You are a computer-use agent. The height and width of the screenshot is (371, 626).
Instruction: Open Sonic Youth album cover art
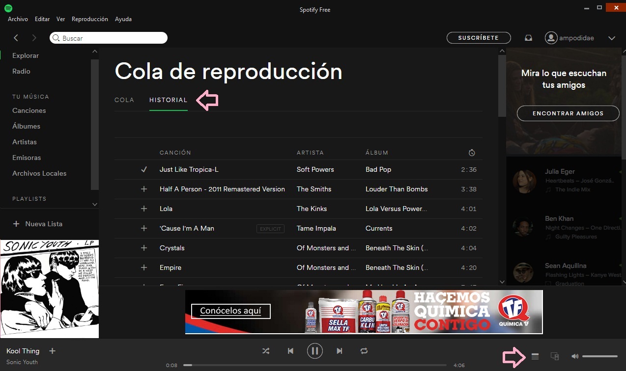(49, 289)
